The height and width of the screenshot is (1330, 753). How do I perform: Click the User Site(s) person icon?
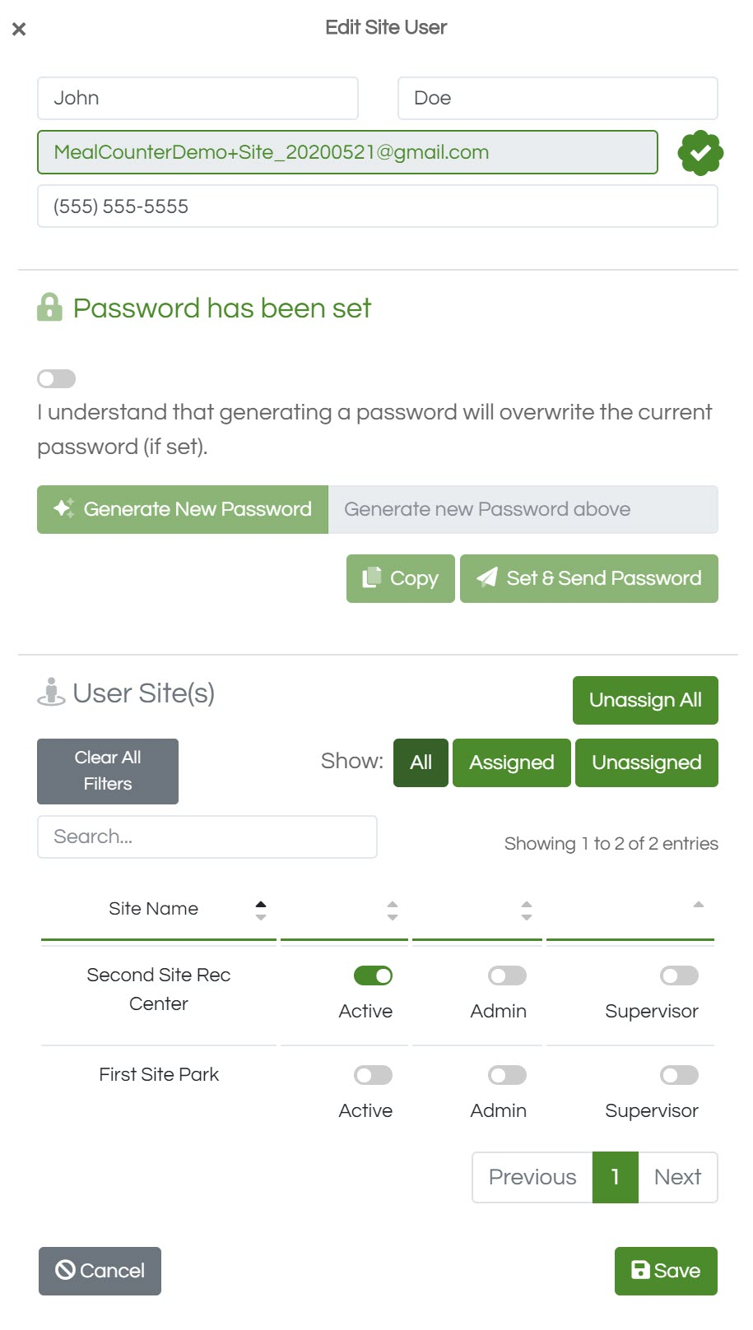51,692
